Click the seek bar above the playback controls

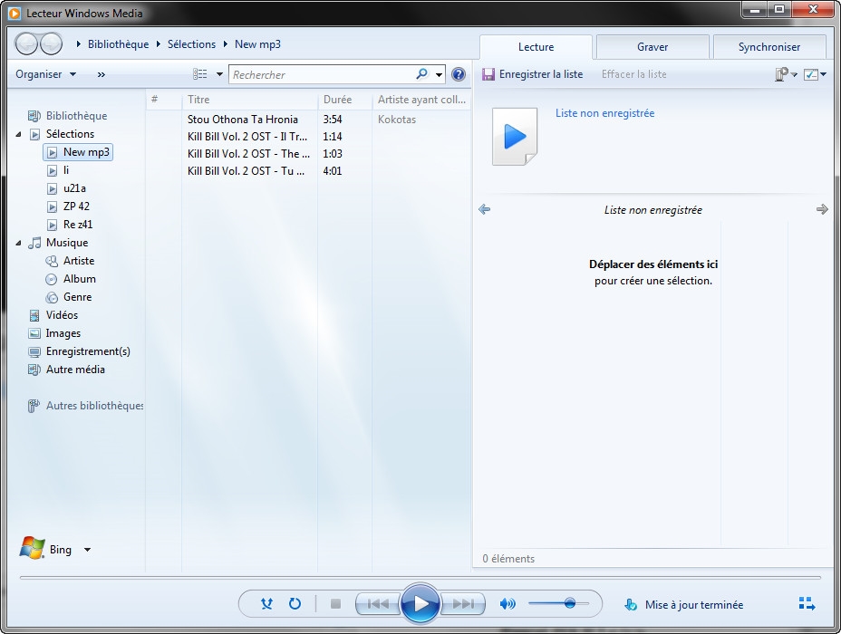click(420, 578)
